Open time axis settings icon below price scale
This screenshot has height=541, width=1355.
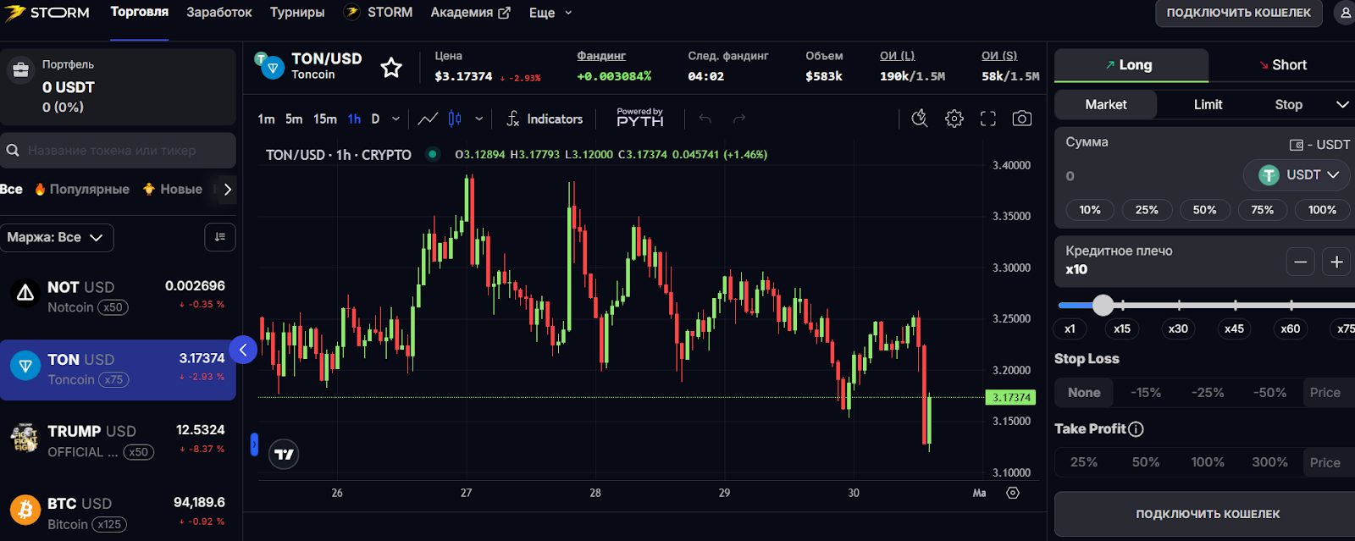coord(1013,493)
